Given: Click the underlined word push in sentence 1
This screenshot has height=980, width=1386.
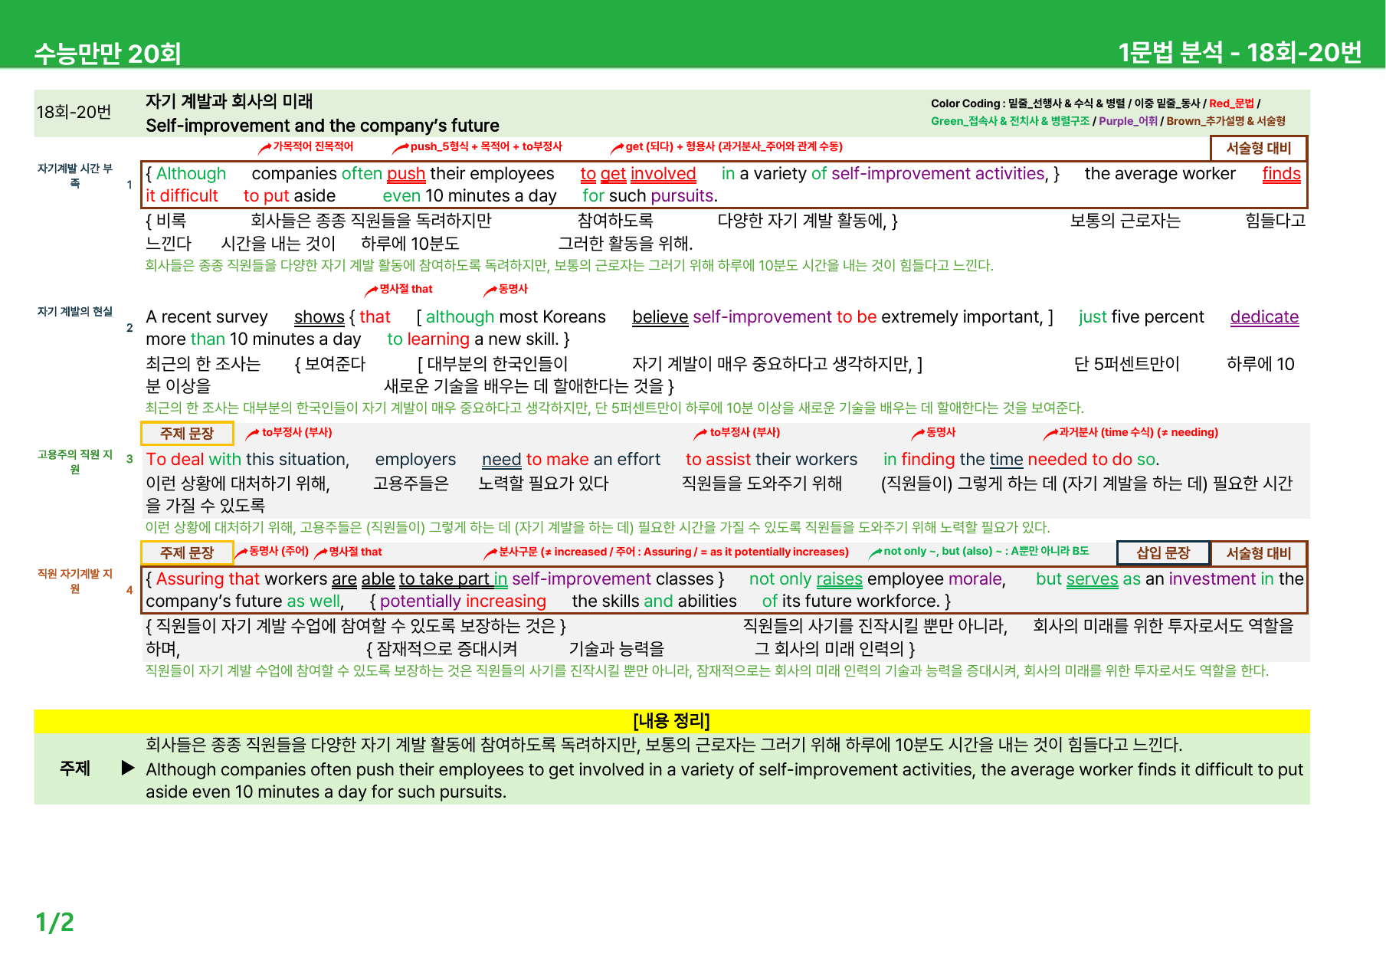Looking at the screenshot, I should [x=406, y=174].
